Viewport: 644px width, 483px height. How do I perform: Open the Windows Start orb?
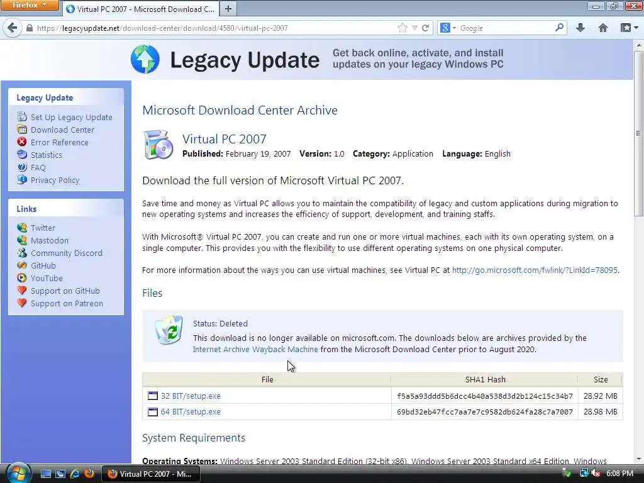click(x=18, y=473)
